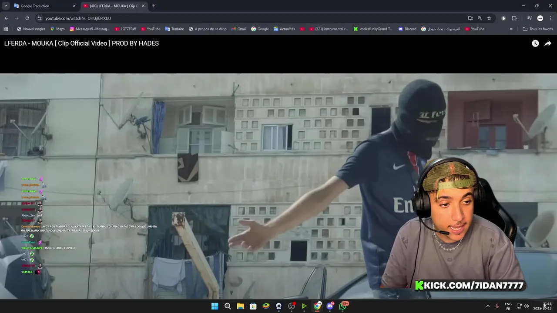
Task: Click the video title LFERDA - MOUKA
Action: [x=81, y=43]
